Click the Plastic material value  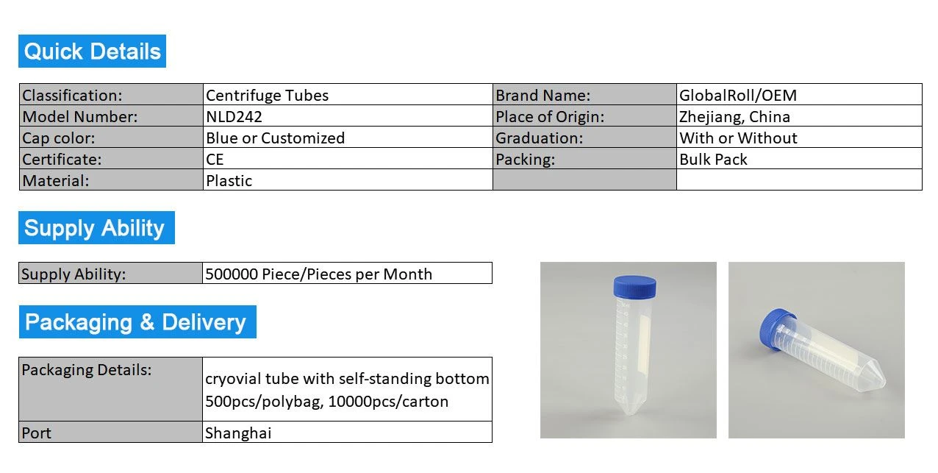(x=348, y=180)
